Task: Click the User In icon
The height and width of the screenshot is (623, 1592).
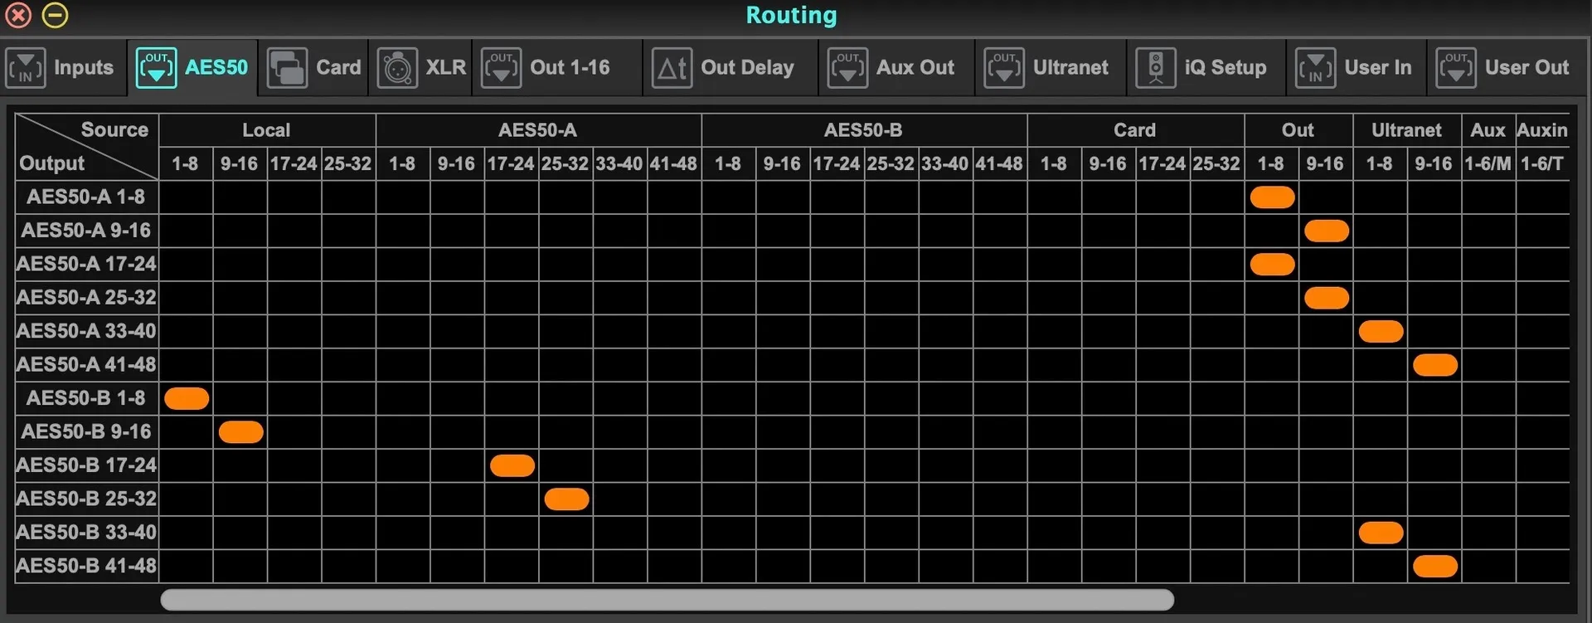Action: click(1315, 68)
